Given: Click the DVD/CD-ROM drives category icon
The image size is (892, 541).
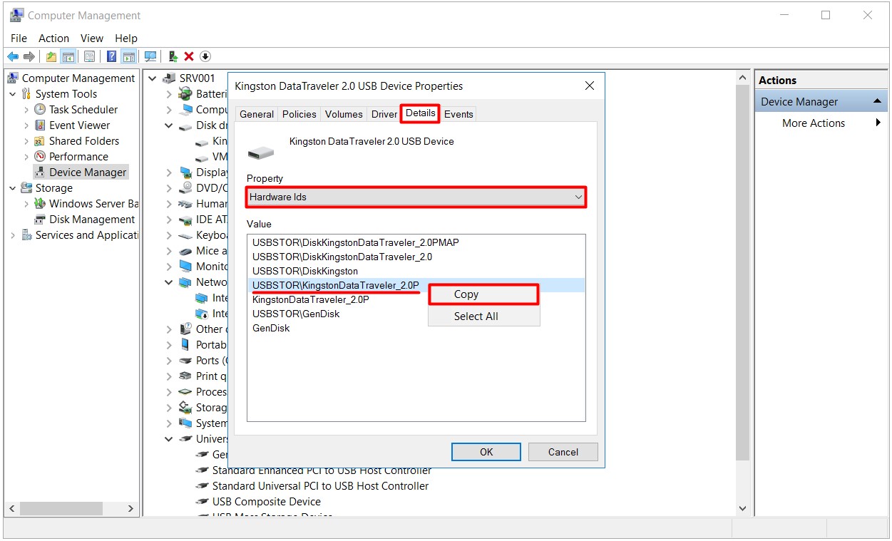Looking at the screenshot, I should click(185, 188).
